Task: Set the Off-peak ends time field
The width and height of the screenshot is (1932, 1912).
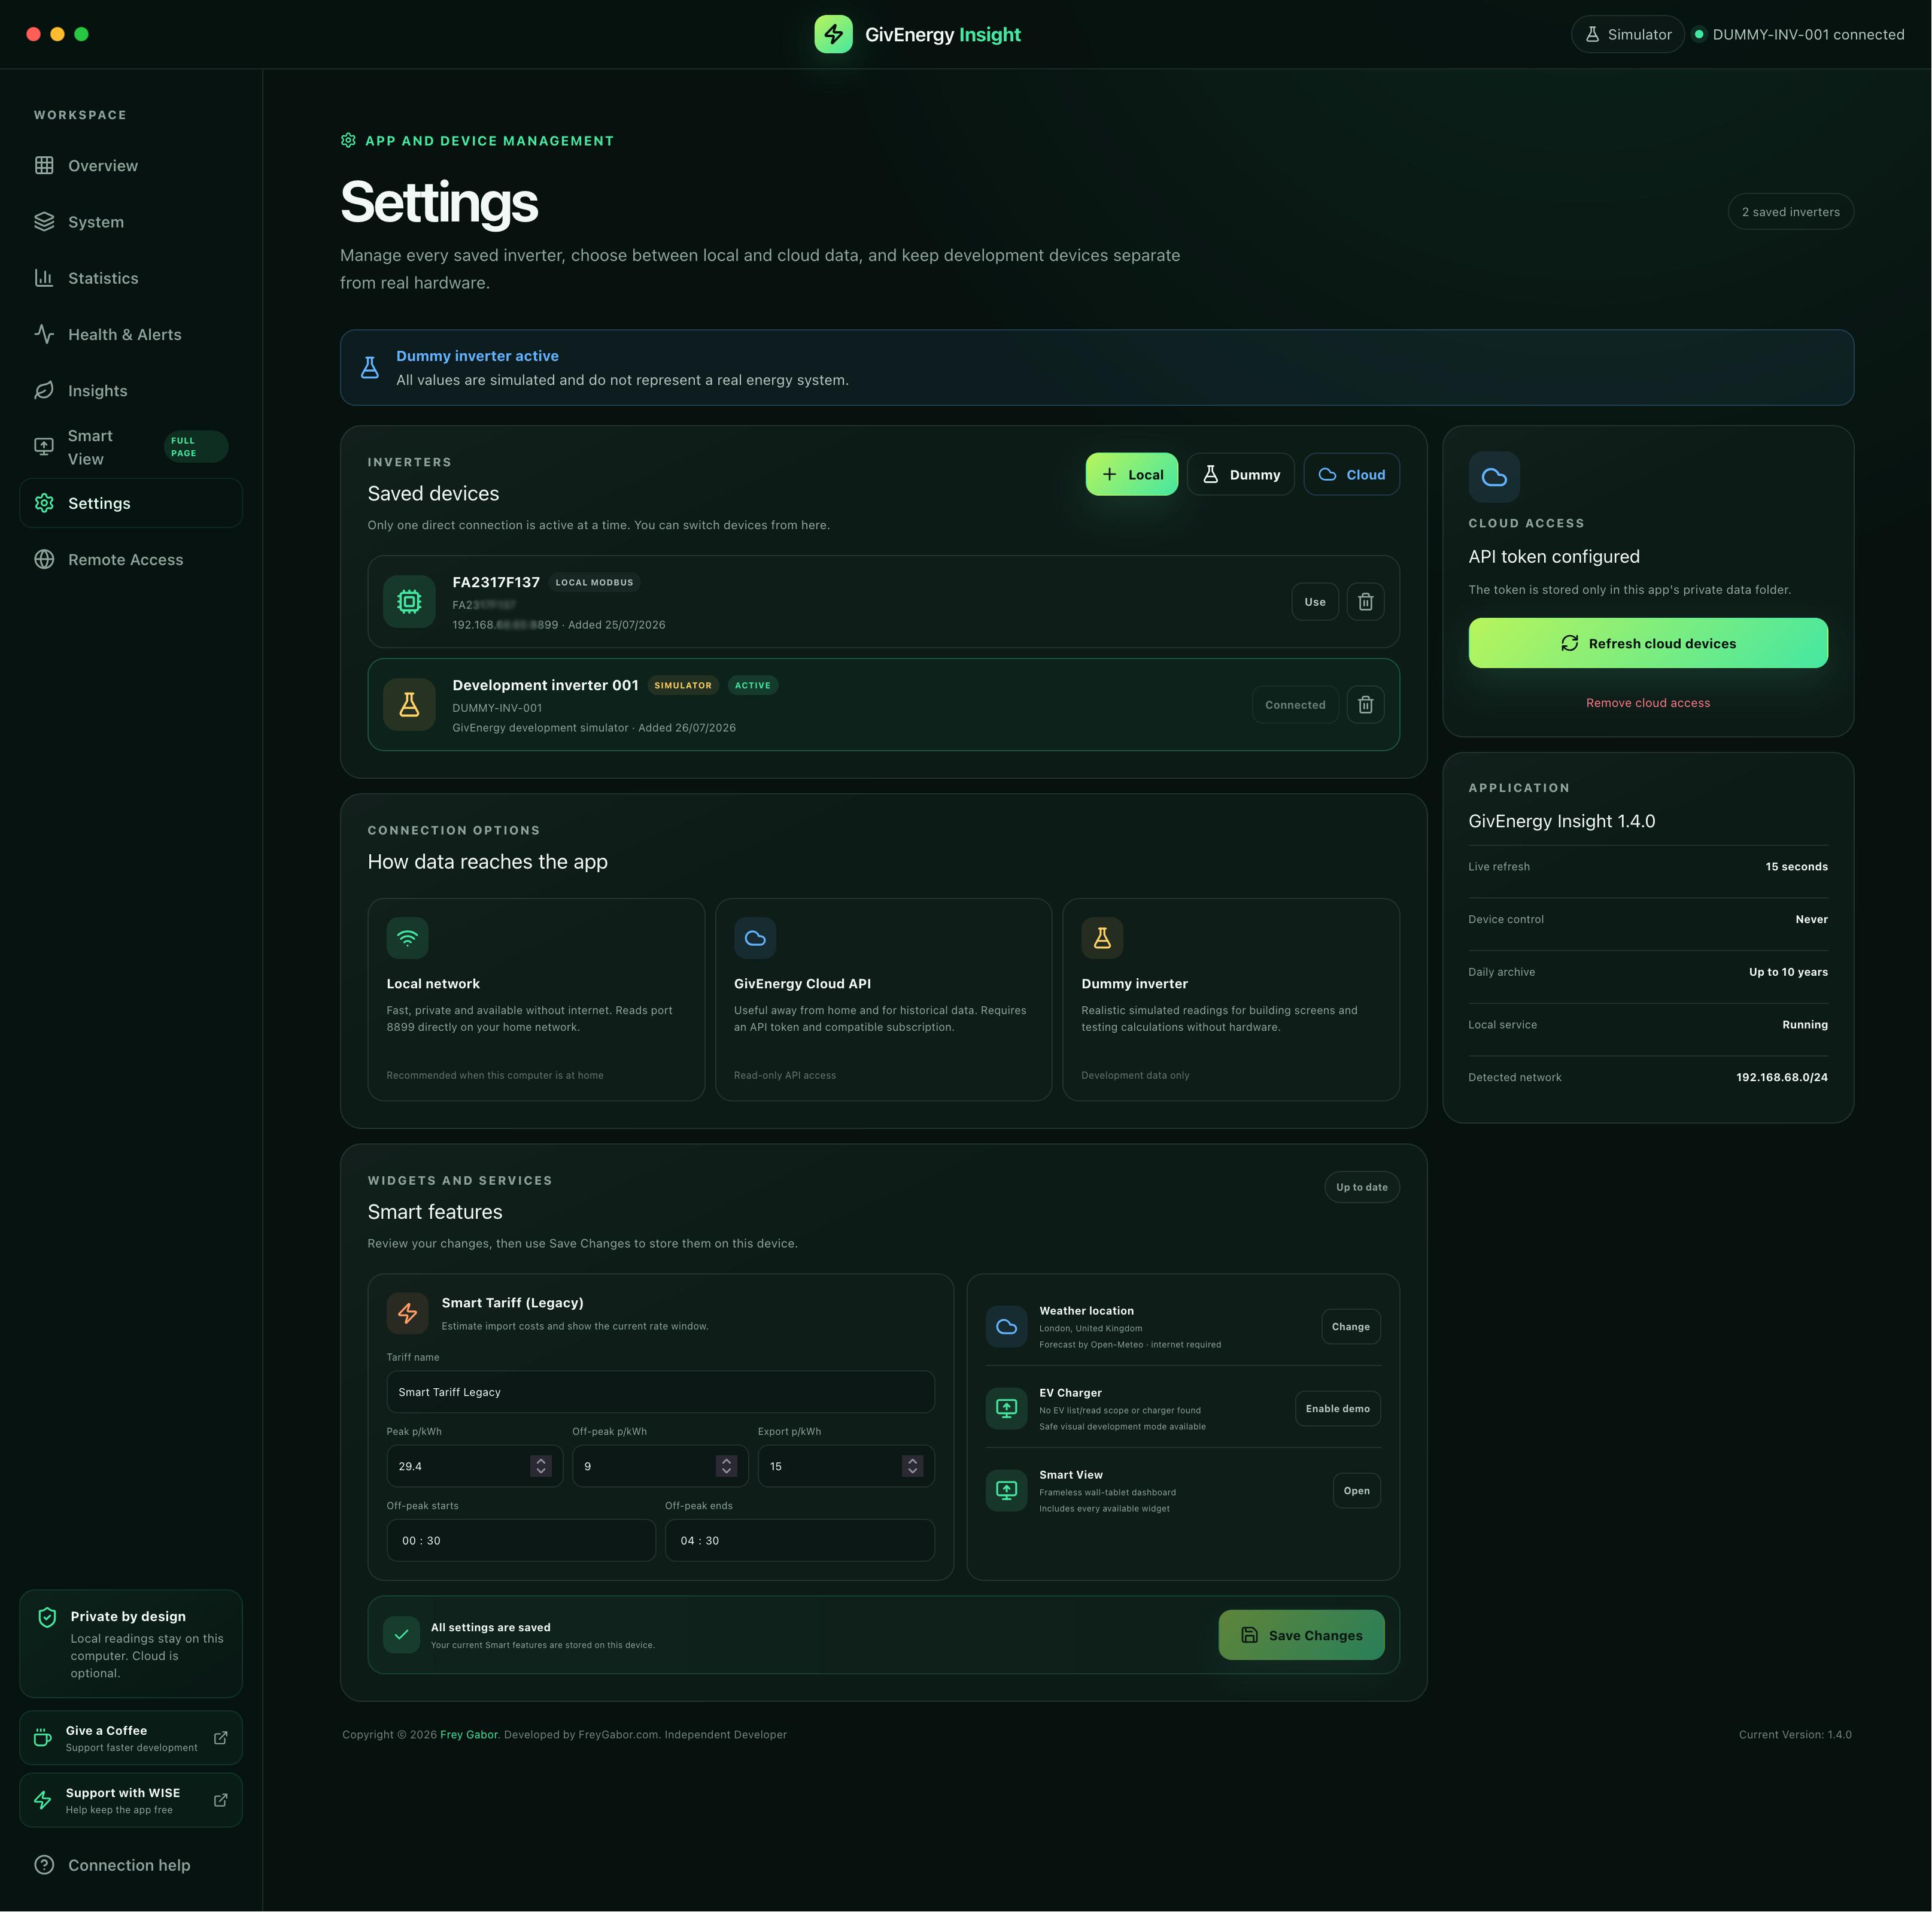Action: pos(800,1540)
